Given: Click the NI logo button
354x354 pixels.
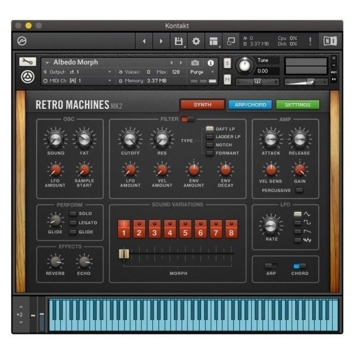Looking at the screenshot, I should 330,41.
